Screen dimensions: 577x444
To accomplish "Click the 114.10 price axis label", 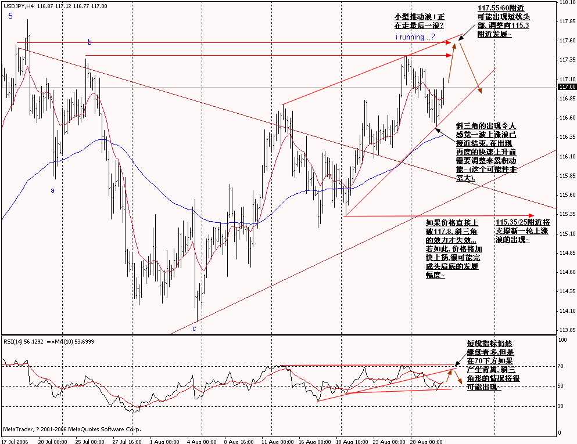I will click(x=567, y=311).
